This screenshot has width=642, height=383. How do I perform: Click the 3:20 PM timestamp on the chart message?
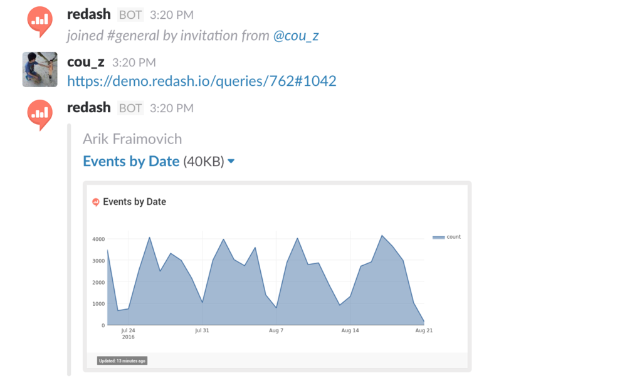click(x=172, y=108)
